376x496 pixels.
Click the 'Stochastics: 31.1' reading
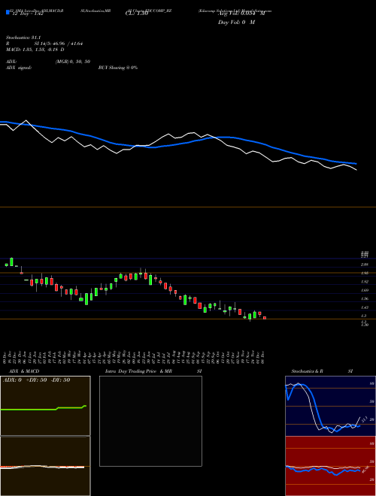(23, 38)
